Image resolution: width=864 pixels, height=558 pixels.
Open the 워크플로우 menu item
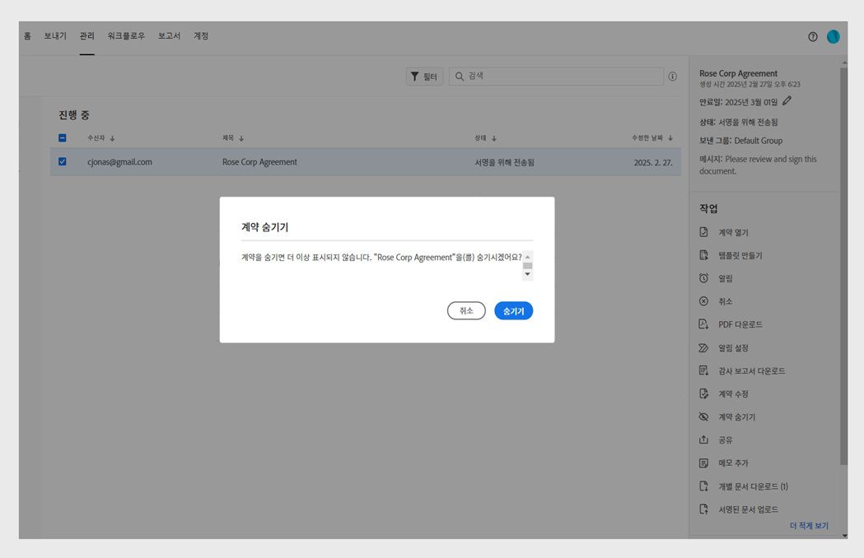(x=126, y=36)
